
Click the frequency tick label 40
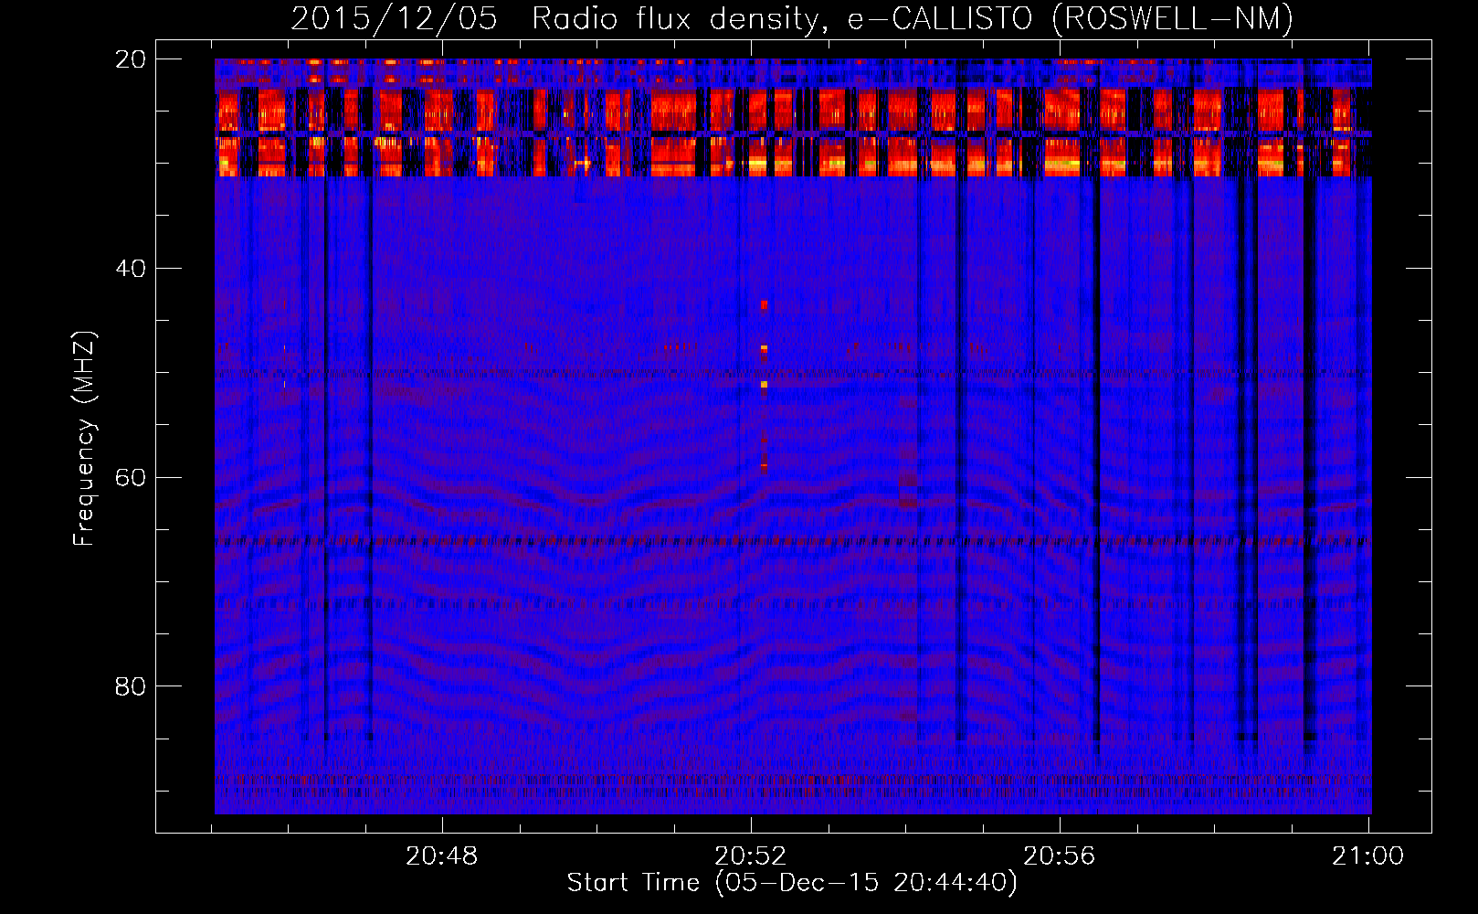click(131, 269)
